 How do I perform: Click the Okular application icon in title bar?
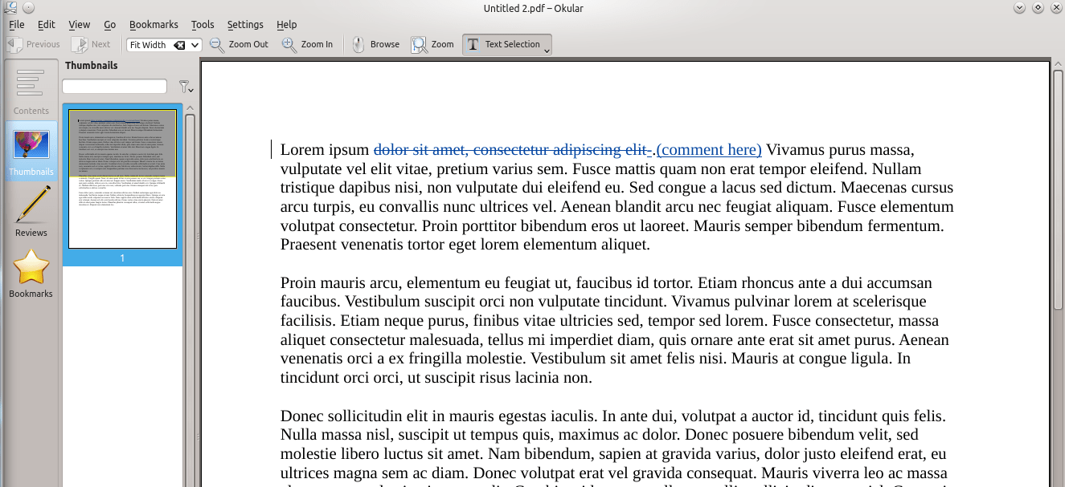coord(9,7)
